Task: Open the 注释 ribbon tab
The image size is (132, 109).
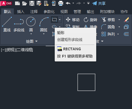Action: coord(34,12)
